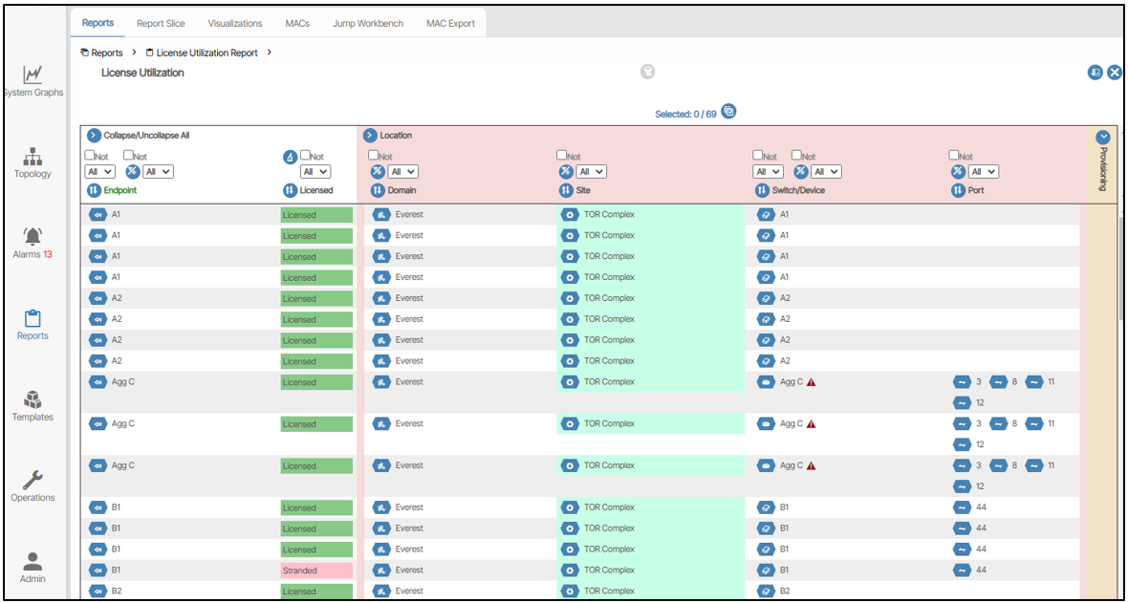This screenshot has width=1128, height=603.
Task: Expand the Provisioning column group
Action: click(x=1103, y=138)
